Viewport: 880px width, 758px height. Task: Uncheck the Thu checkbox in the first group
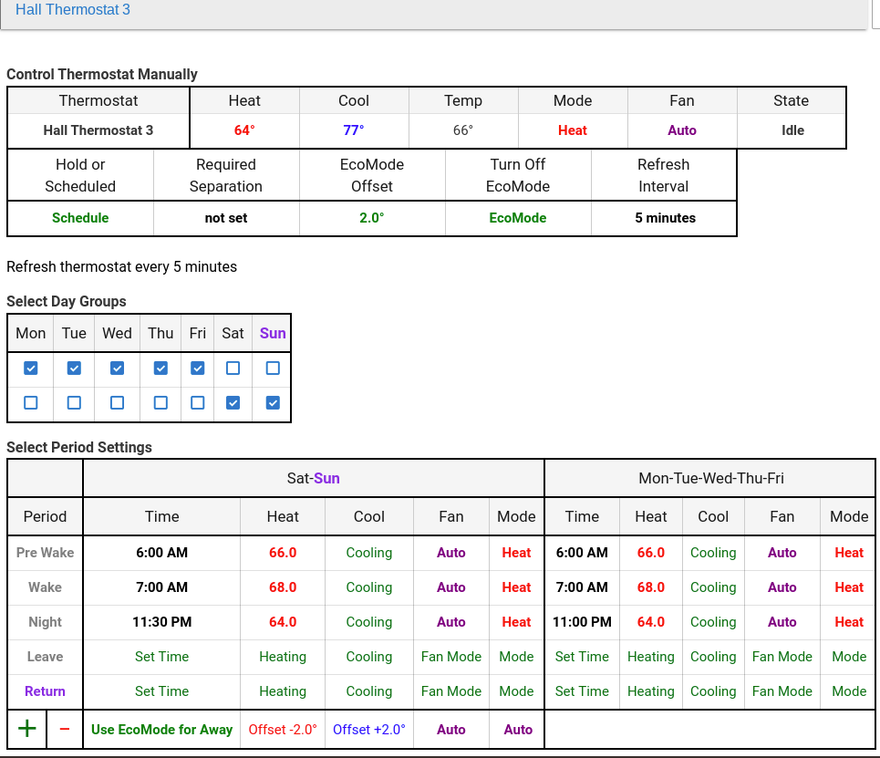point(160,368)
